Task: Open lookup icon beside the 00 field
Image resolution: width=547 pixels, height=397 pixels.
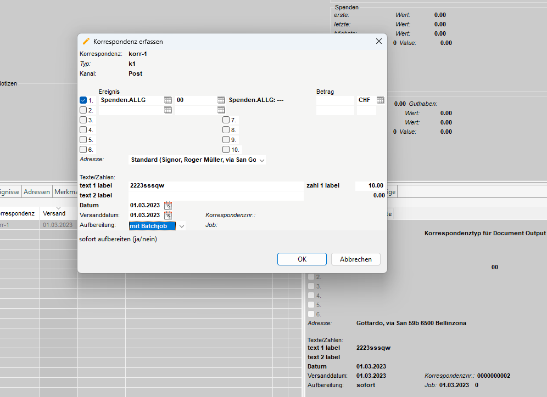Action: pos(221,100)
